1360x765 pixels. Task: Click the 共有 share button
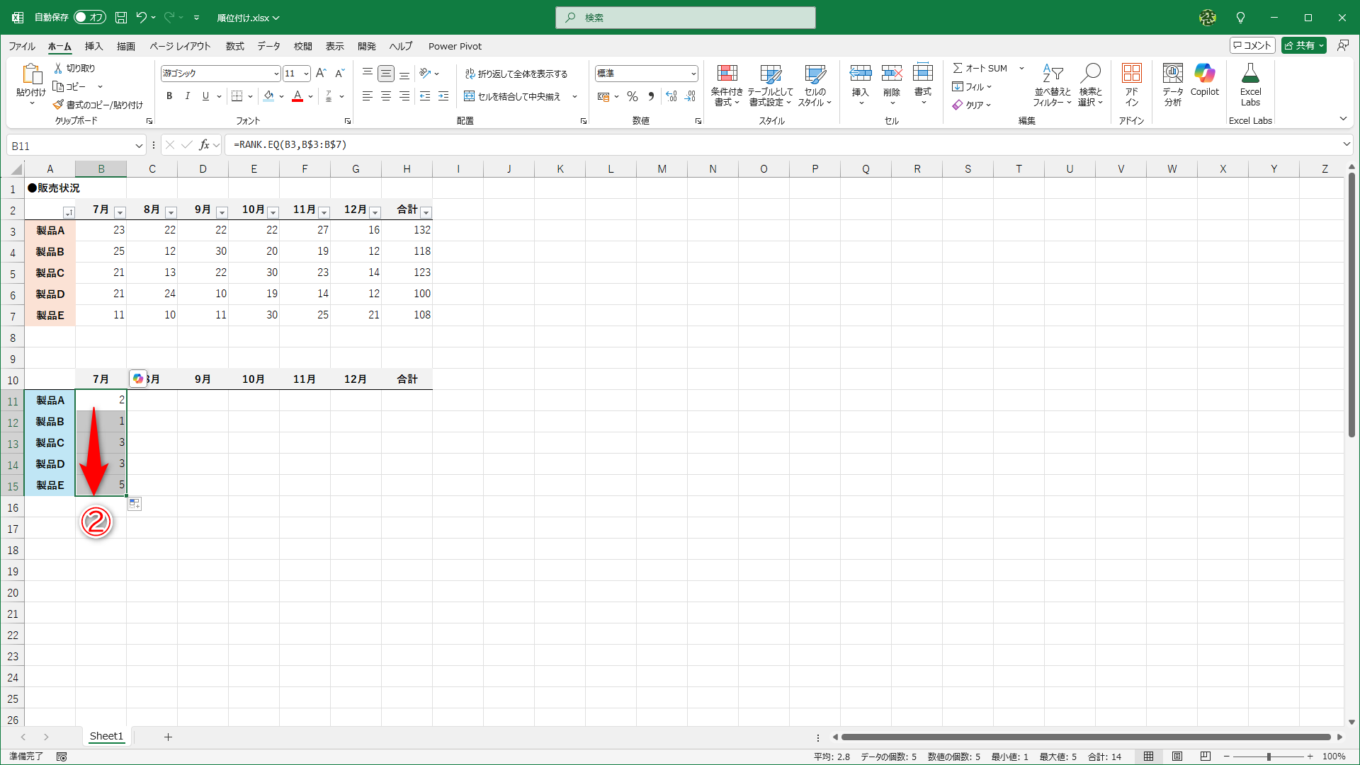(x=1303, y=45)
